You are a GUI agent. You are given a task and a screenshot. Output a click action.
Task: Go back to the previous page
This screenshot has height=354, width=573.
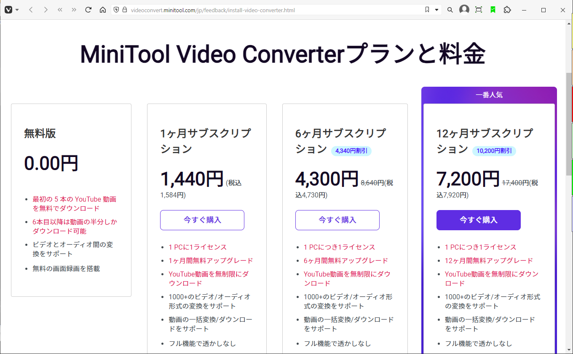click(31, 10)
